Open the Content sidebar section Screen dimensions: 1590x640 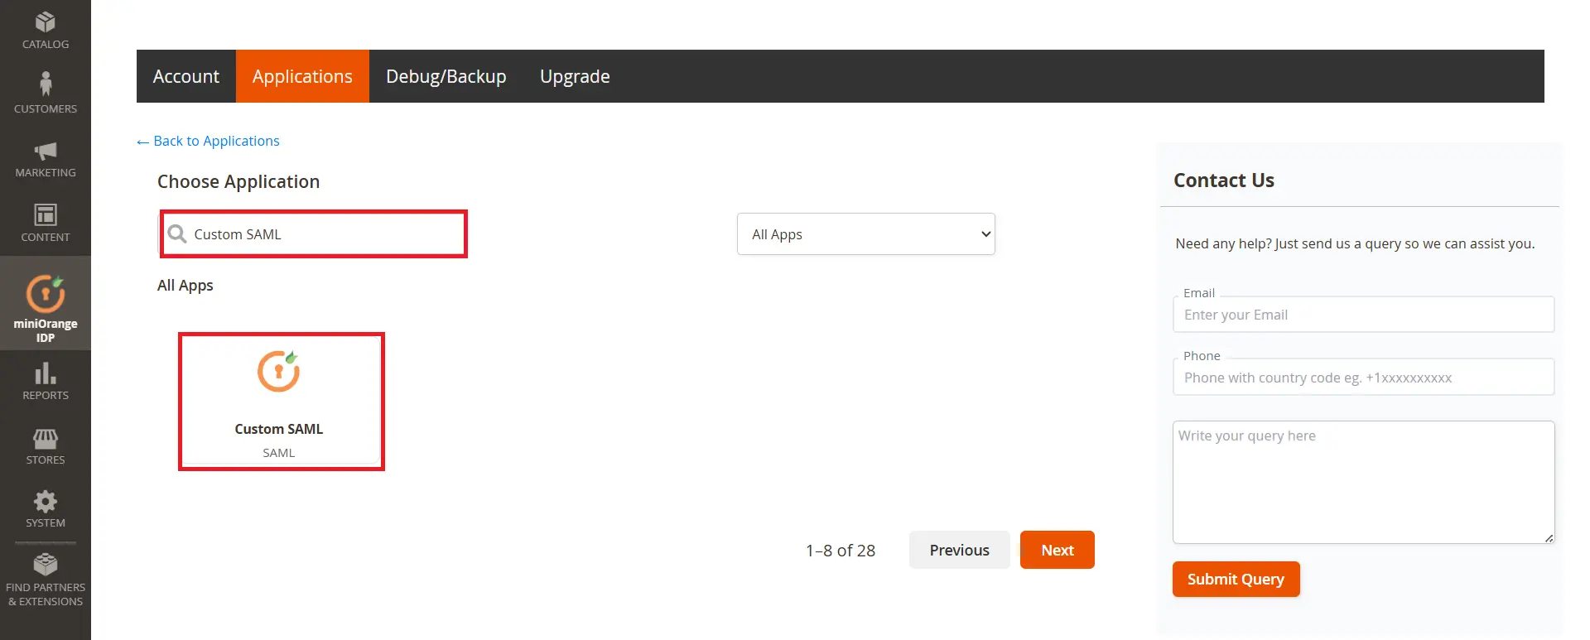(x=46, y=223)
